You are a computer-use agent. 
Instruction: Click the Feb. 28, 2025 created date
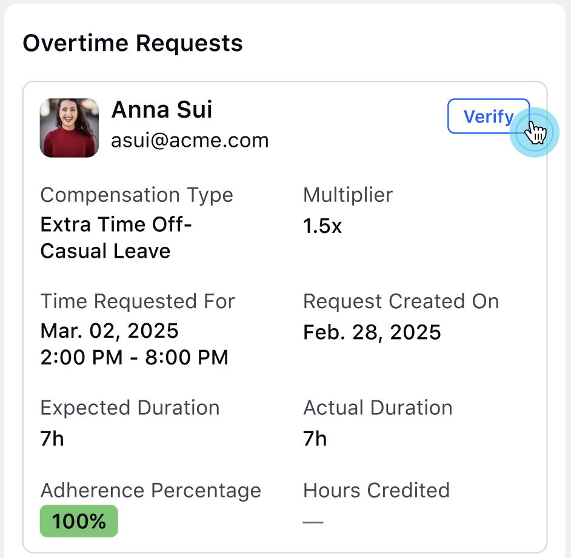pyautogui.click(x=372, y=332)
